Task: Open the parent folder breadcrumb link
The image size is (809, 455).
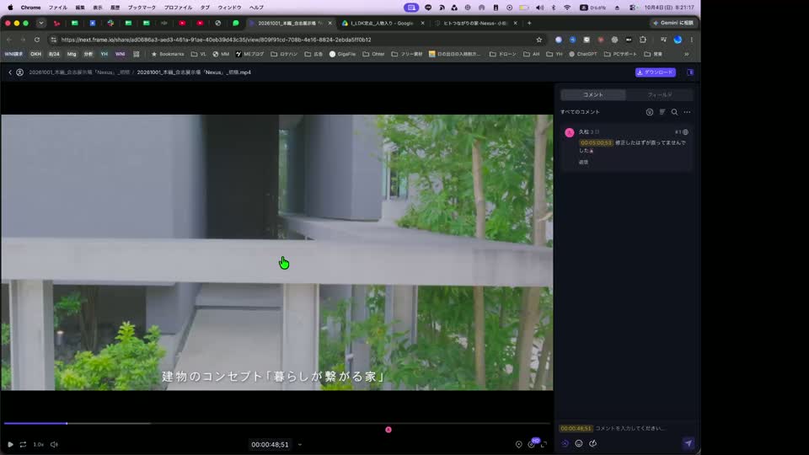Action: [x=79, y=72]
